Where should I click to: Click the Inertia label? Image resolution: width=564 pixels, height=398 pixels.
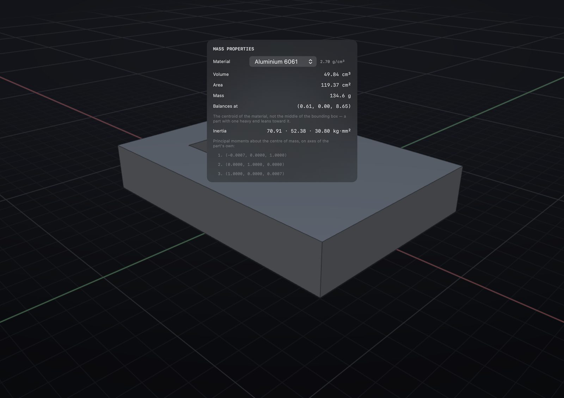point(220,131)
